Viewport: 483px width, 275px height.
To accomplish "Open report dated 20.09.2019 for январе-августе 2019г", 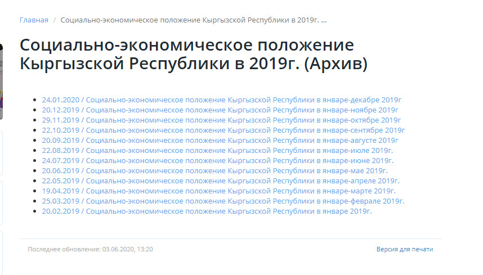I will coord(220,141).
